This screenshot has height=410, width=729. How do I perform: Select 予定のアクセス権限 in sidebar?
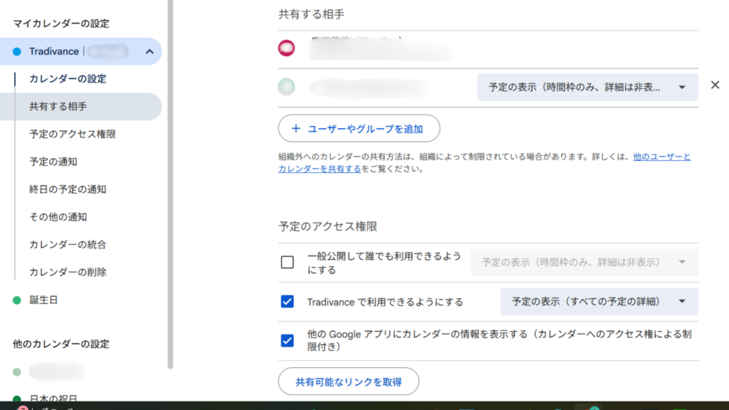[73, 134]
